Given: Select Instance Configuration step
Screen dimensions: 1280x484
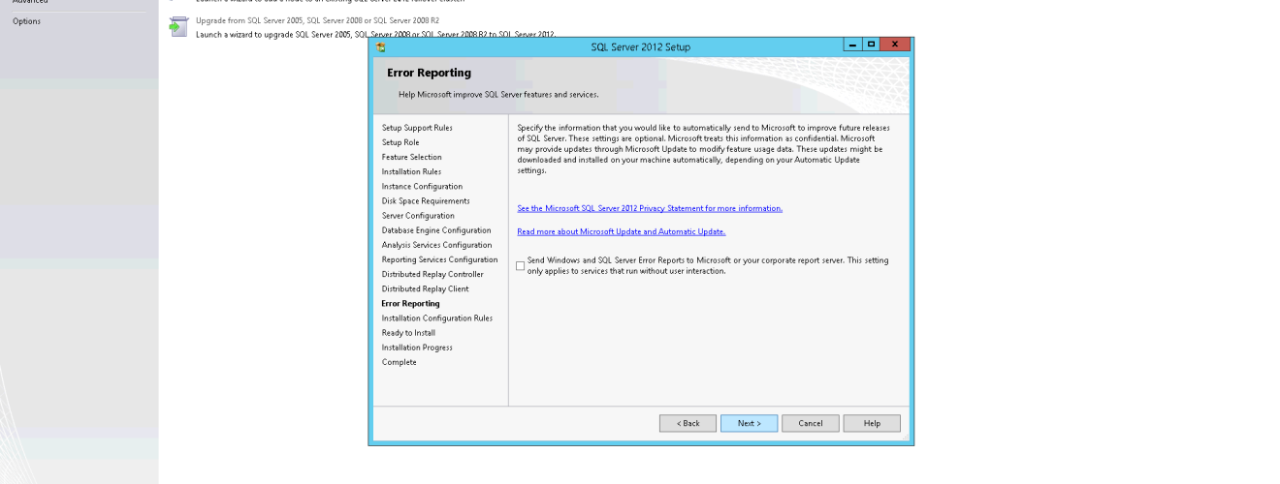Looking at the screenshot, I should pos(422,186).
